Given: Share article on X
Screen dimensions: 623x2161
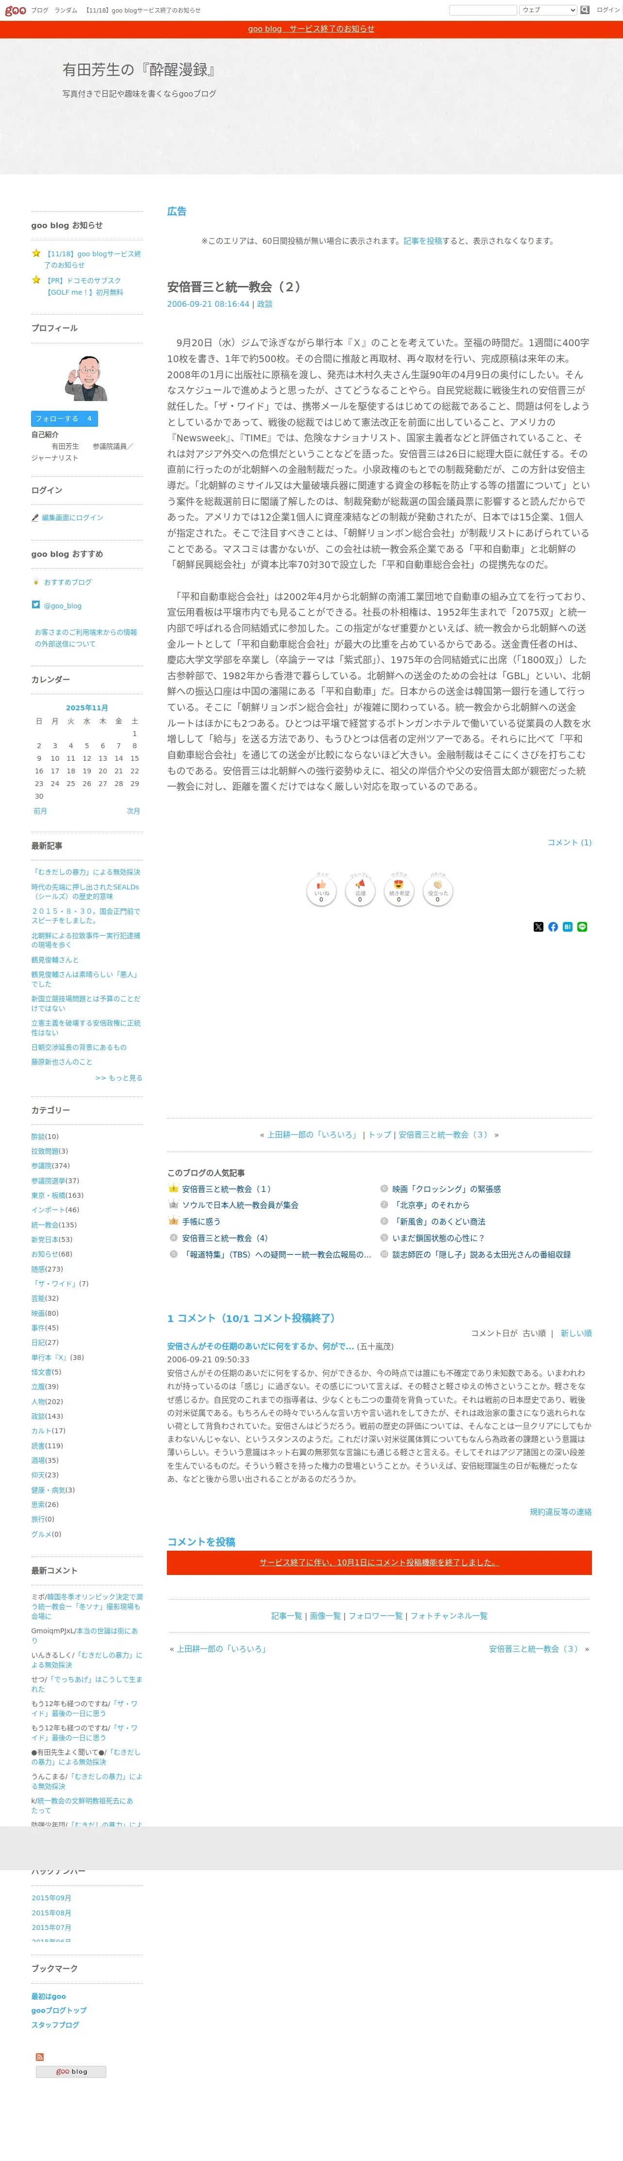Looking at the screenshot, I should (538, 927).
